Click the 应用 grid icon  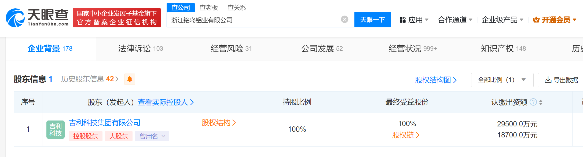(x=403, y=20)
